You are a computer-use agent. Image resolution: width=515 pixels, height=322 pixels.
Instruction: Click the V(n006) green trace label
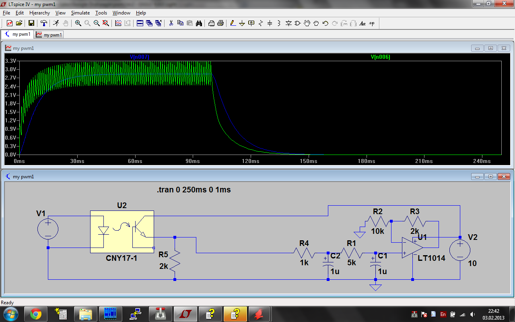point(380,57)
